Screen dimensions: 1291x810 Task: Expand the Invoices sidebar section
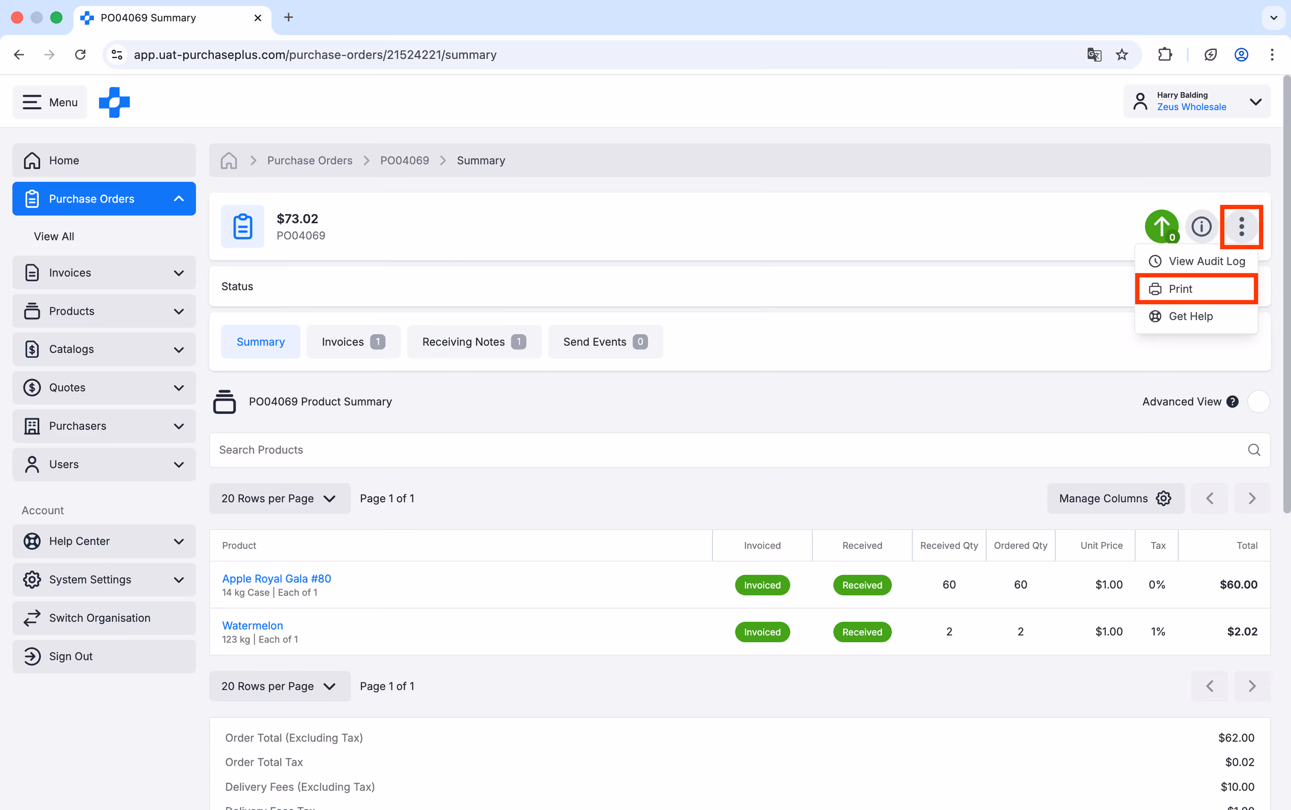coord(178,273)
